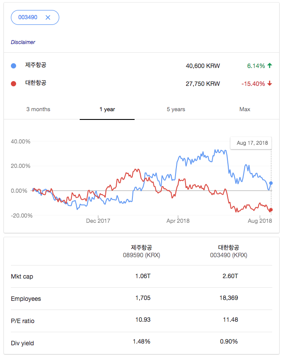The image size is (284, 361).
Task: Click the -20.00% axis label
Action: pyautogui.click(x=22, y=216)
